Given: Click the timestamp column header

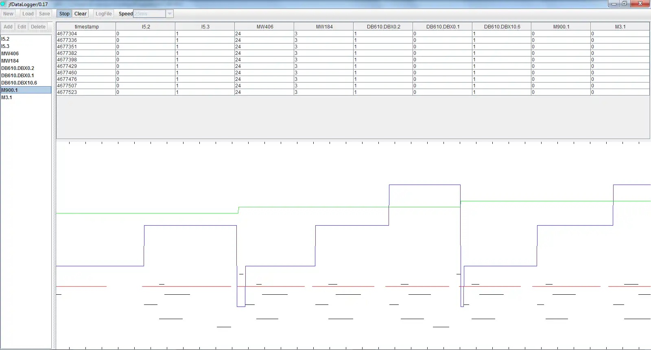Looking at the screenshot, I should 86,26.
